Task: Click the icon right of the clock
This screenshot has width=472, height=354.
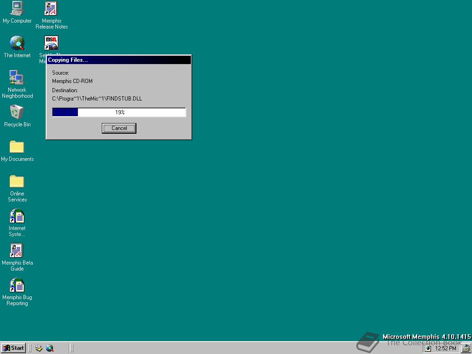Action: (466, 348)
